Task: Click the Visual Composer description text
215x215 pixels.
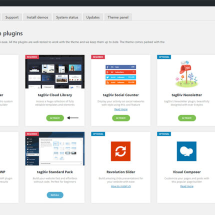Action: tap(187, 180)
